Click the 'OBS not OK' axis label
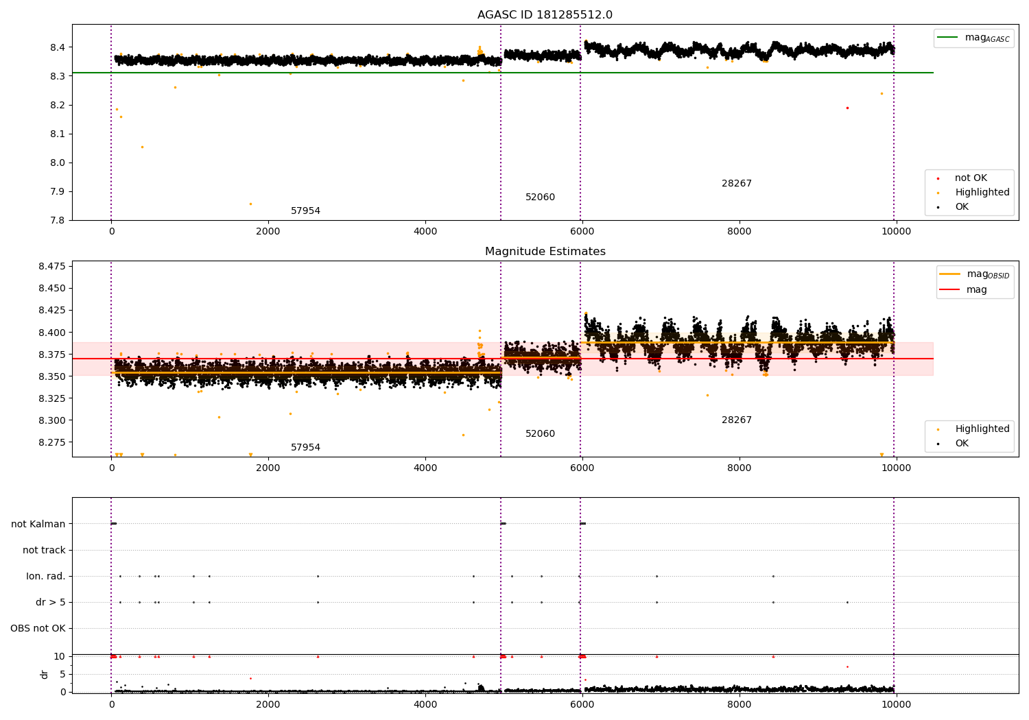 tap(38, 629)
